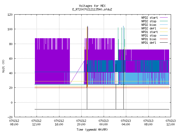Click the red NPD1 bias legend line
The image size is (176, 132).
coord(164,39)
